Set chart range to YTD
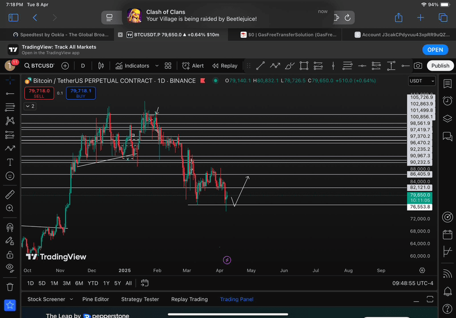The width and height of the screenshot is (456, 318). tap(93, 283)
